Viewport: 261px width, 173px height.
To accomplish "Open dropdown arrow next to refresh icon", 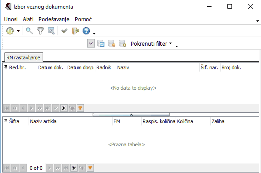I will pos(18,31).
